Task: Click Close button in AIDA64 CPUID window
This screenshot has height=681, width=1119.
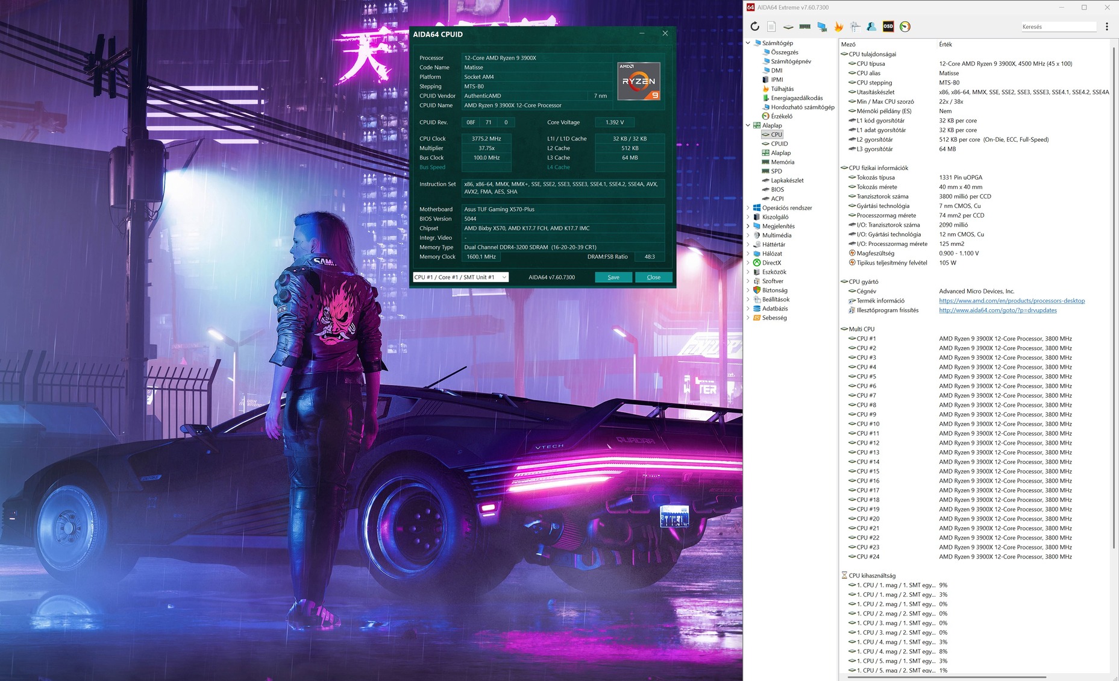Action: tap(654, 277)
